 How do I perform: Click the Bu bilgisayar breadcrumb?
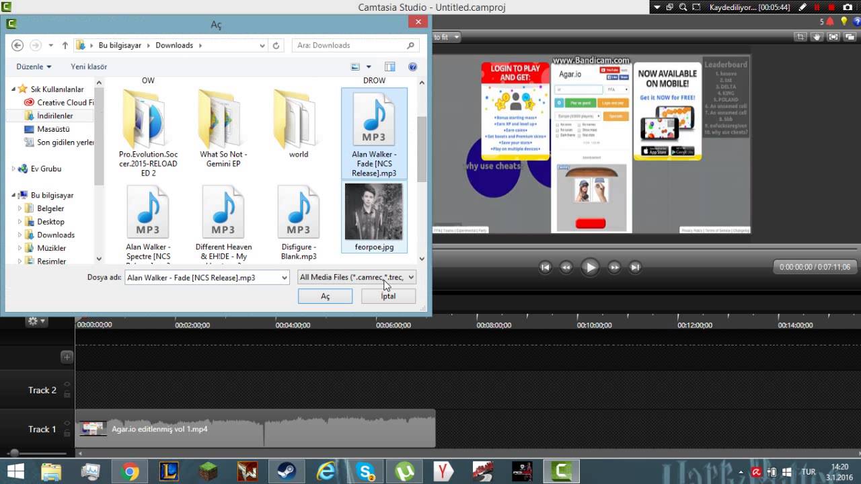pyautogui.click(x=120, y=45)
